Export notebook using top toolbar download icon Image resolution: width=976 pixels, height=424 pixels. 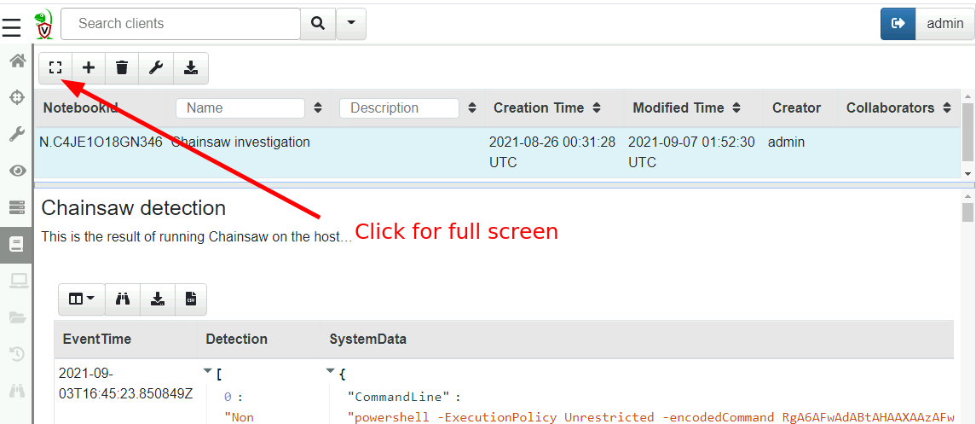(x=190, y=67)
